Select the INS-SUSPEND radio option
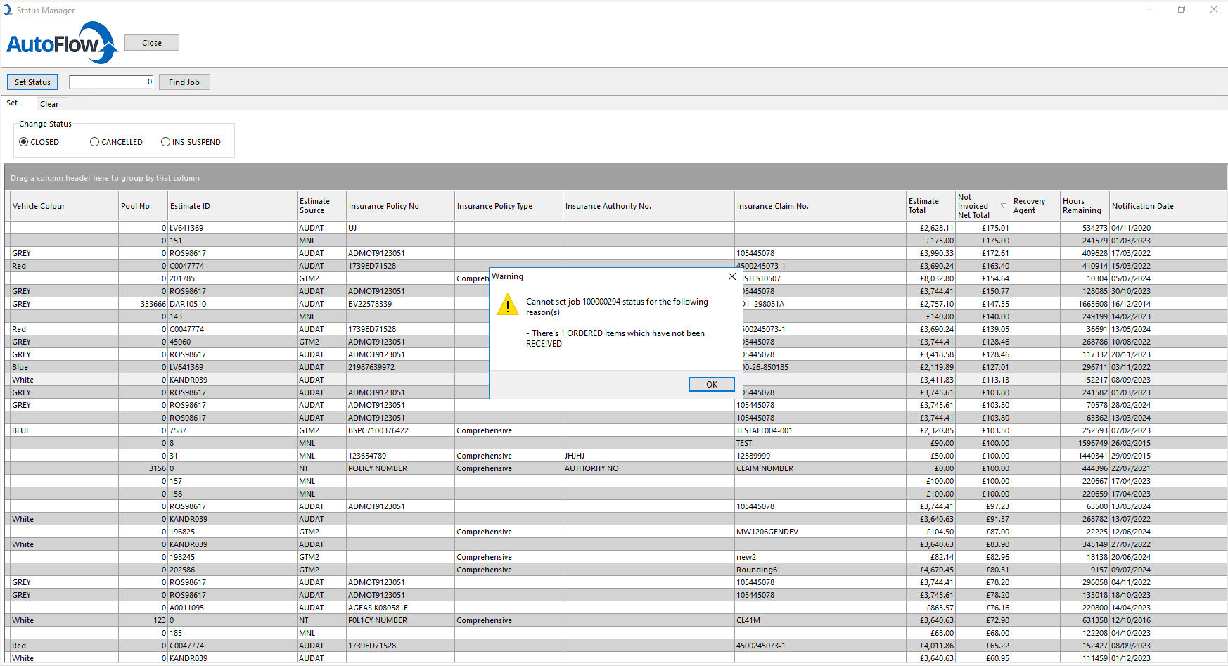This screenshot has height=666, width=1228. [x=191, y=142]
